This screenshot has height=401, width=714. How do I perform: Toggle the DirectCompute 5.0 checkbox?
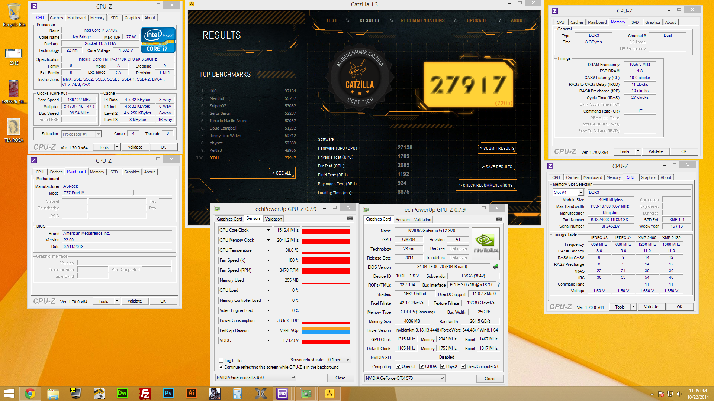(x=463, y=366)
